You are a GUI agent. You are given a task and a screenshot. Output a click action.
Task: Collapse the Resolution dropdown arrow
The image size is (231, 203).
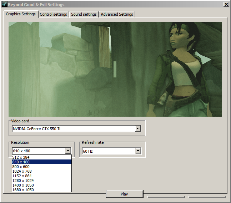68,151
